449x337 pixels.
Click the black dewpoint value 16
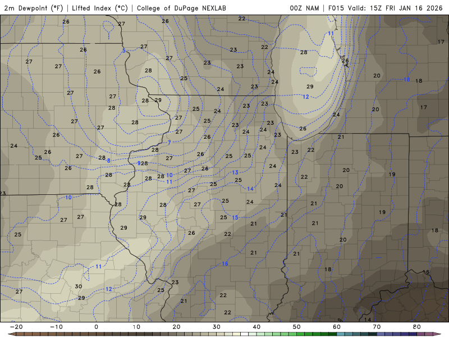pyautogui.click(x=426, y=272)
